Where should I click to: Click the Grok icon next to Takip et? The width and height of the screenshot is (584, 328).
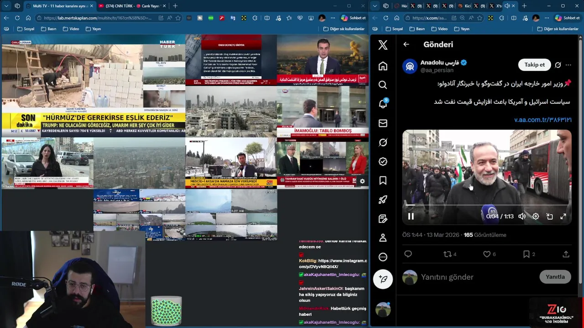558,65
